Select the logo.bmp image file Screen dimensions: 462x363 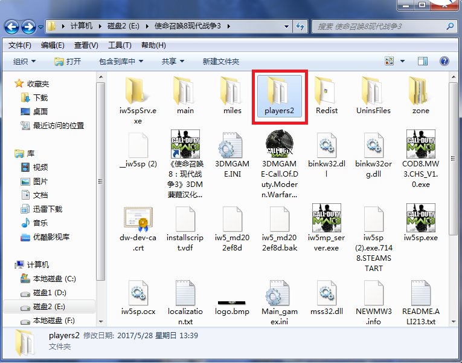pyautogui.click(x=232, y=307)
